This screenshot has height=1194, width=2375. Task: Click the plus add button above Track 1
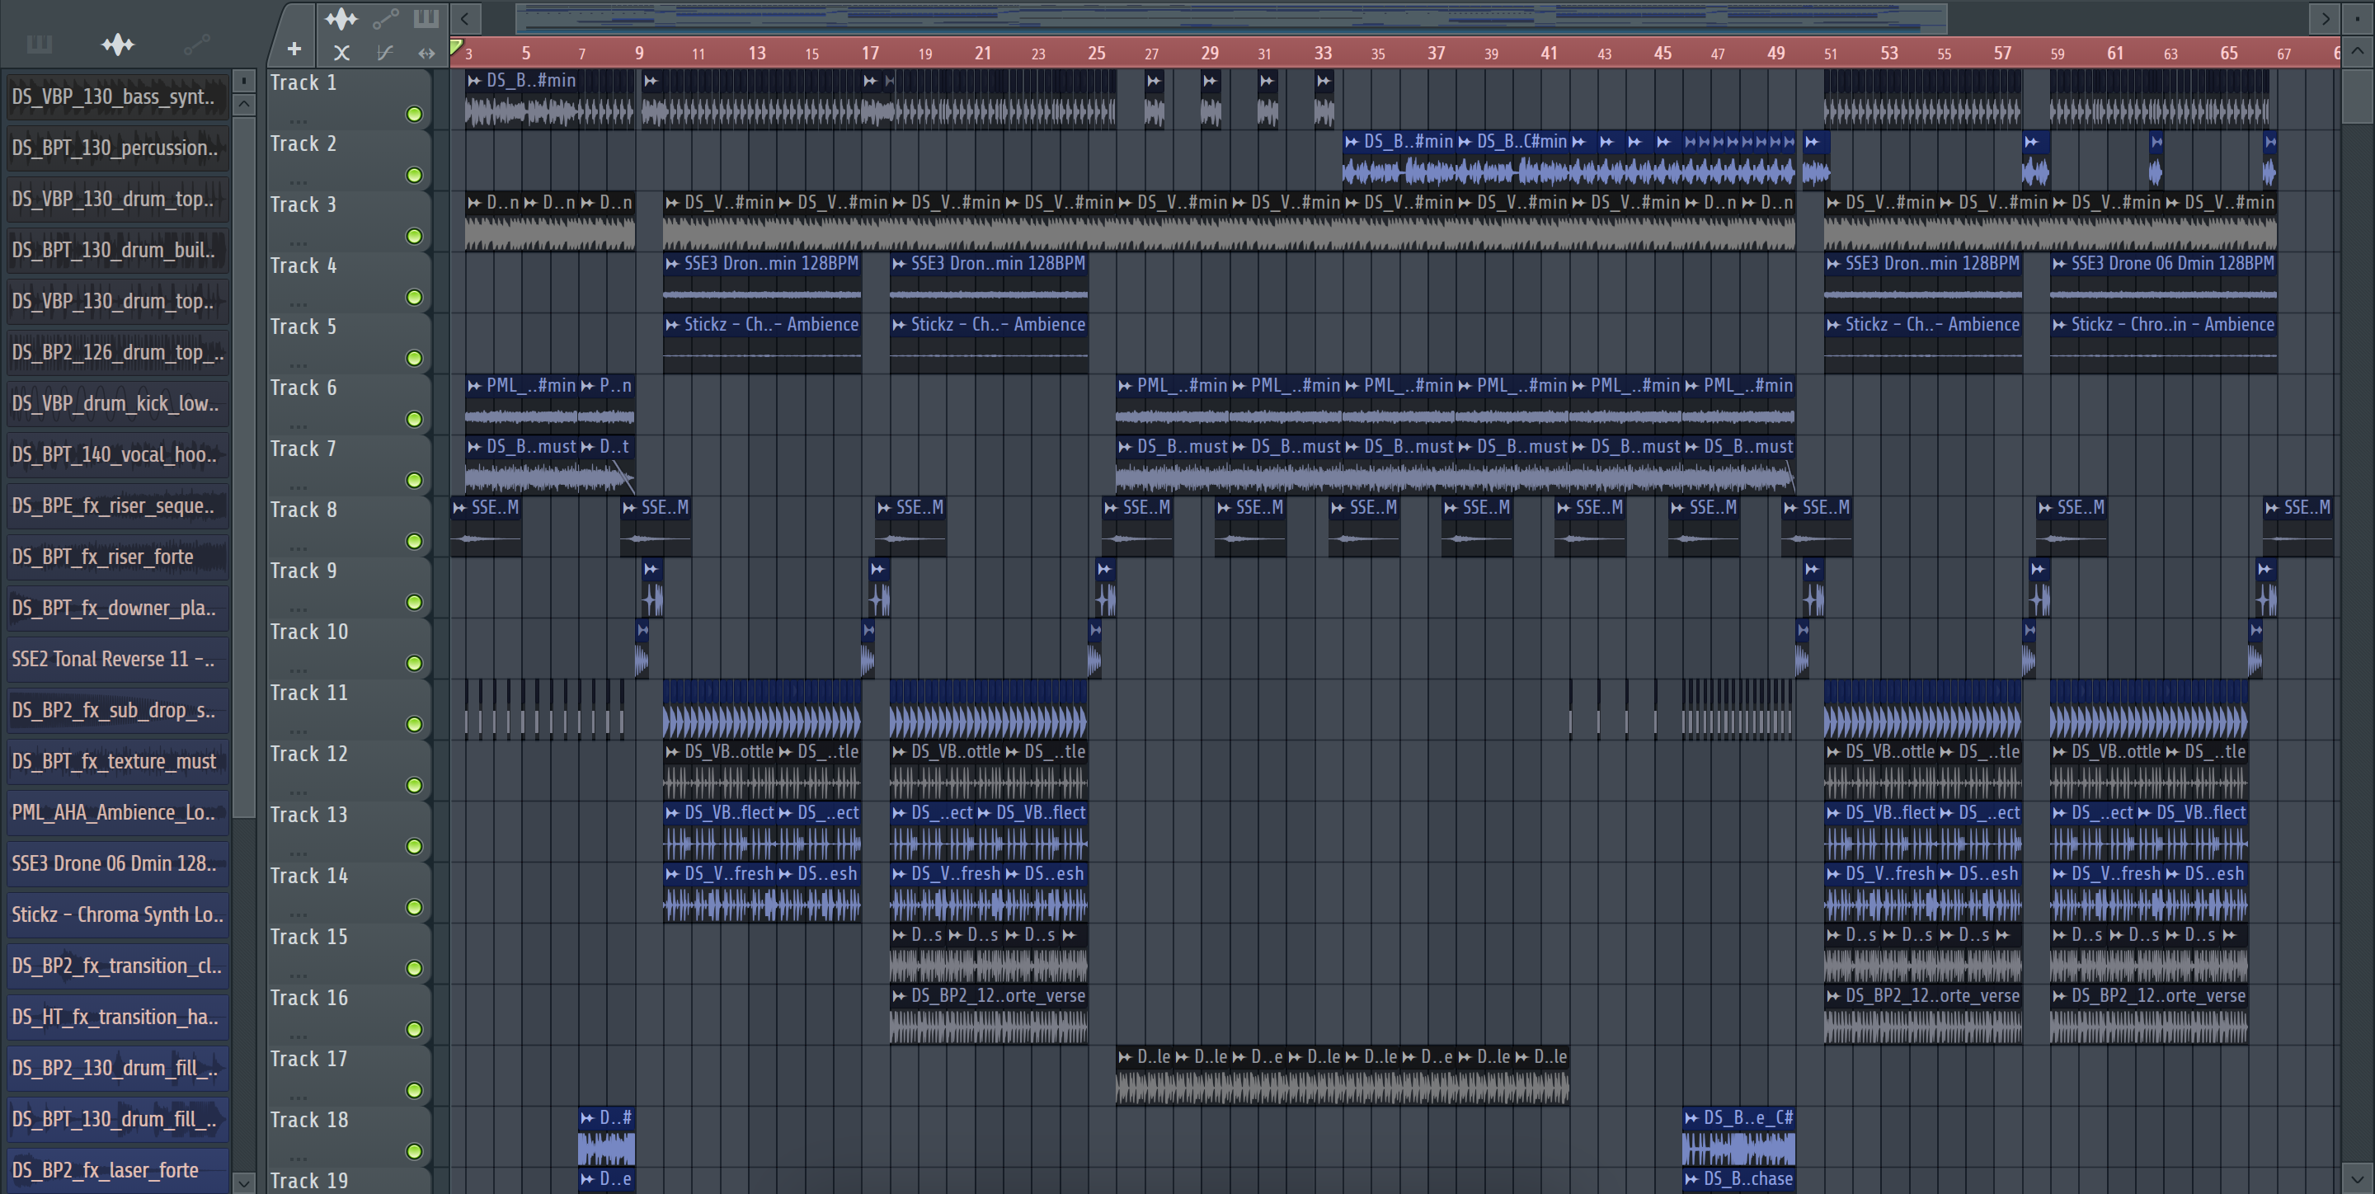click(294, 49)
